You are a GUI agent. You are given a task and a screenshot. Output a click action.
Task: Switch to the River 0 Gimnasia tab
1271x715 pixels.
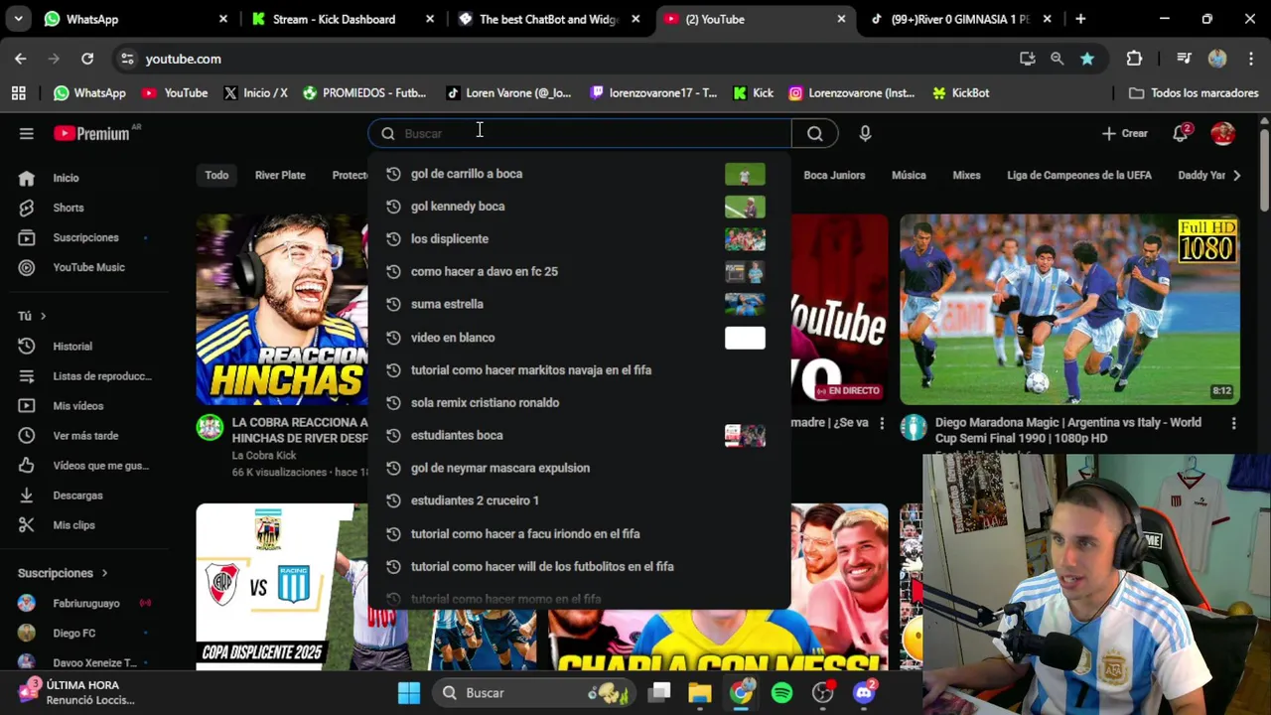coord(960,19)
